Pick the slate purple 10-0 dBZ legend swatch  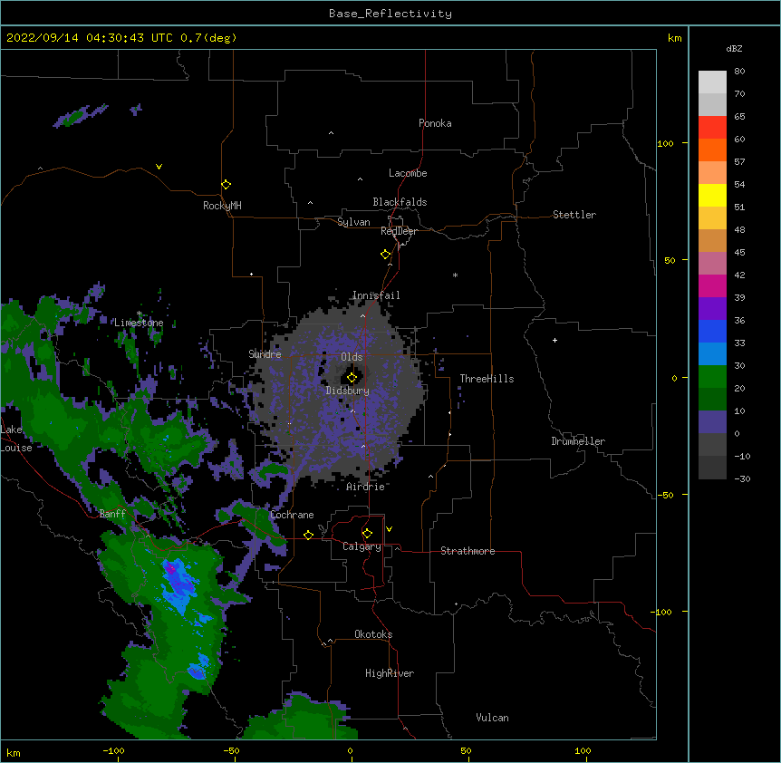point(712,422)
